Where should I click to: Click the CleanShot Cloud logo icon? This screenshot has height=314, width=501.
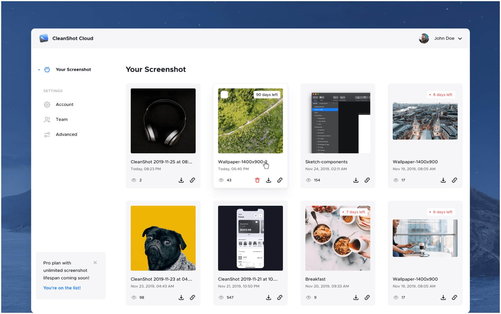point(44,38)
